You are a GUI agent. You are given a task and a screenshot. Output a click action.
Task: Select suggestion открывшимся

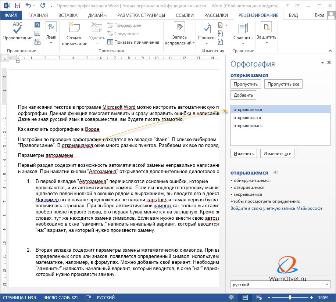pos(280,126)
